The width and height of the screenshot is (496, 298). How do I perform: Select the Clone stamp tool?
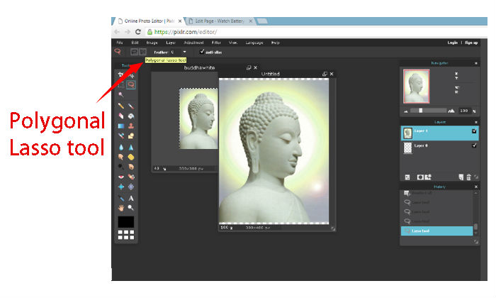[131, 126]
